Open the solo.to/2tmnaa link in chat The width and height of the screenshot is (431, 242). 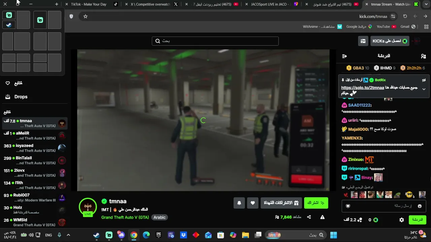click(363, 88)
